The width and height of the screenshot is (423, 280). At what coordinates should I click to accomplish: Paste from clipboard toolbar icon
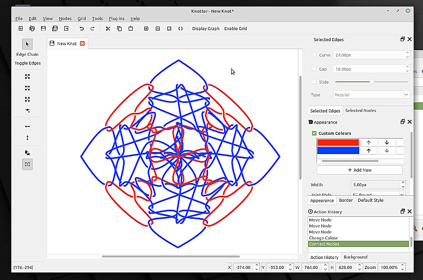pos(131,28)
